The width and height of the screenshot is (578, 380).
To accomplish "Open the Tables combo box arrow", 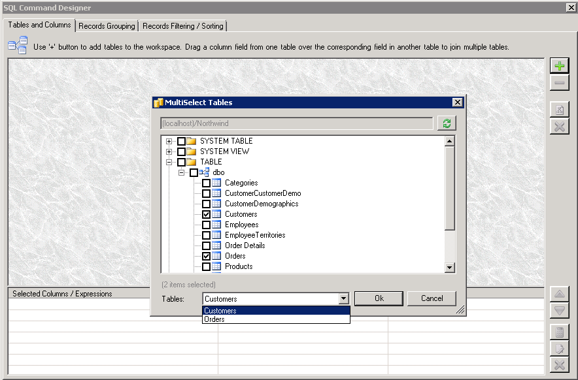I will pos(344,299).
